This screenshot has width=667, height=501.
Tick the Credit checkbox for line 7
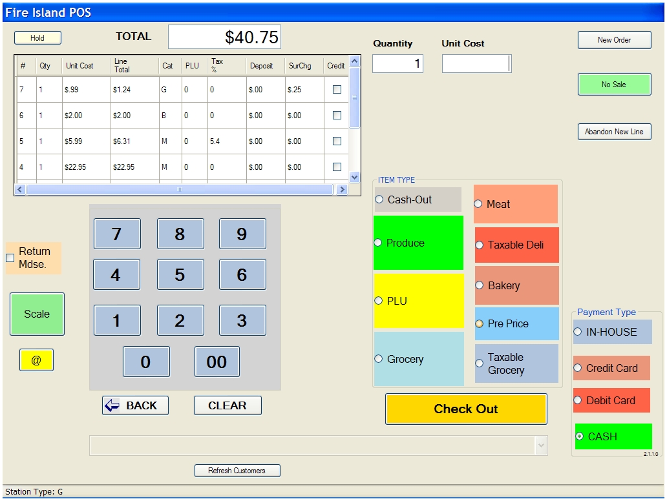pos(337,90)
